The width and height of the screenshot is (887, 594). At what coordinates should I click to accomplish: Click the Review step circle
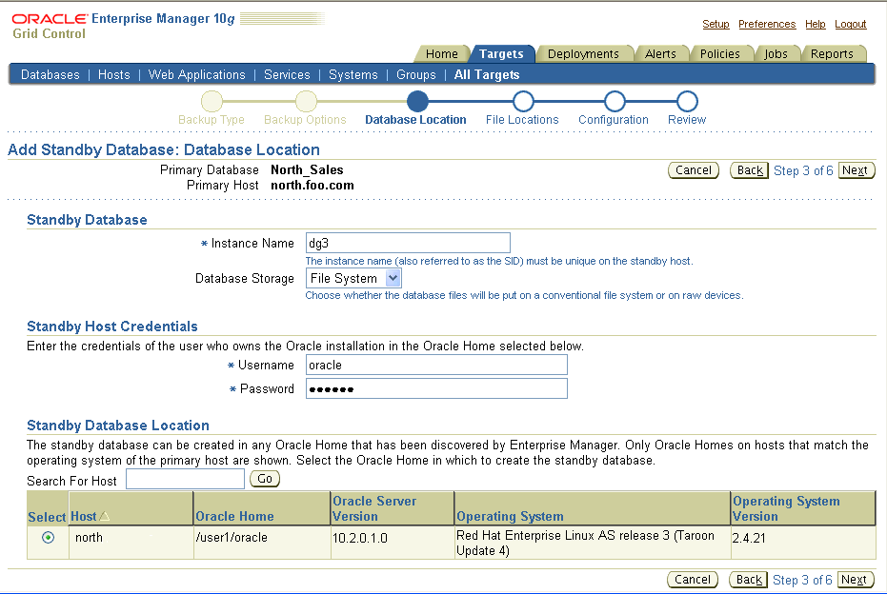pyautogui.click(x=687, y=101)
